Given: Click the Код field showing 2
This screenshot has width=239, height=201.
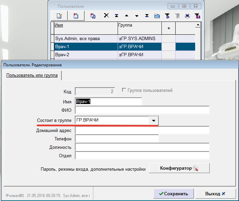Looking at the screenshot, I should click(95, 91).
